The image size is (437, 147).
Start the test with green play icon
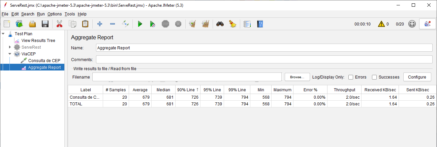(140, 24)
